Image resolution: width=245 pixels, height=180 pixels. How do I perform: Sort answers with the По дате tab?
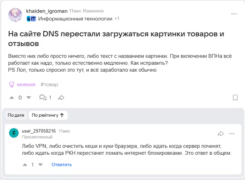[x=16, y=115]
